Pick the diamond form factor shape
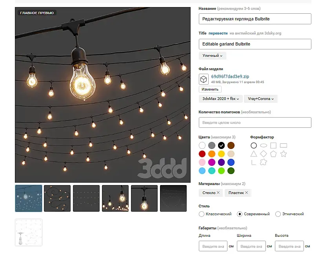320x256 pixels. coord(264,154)
